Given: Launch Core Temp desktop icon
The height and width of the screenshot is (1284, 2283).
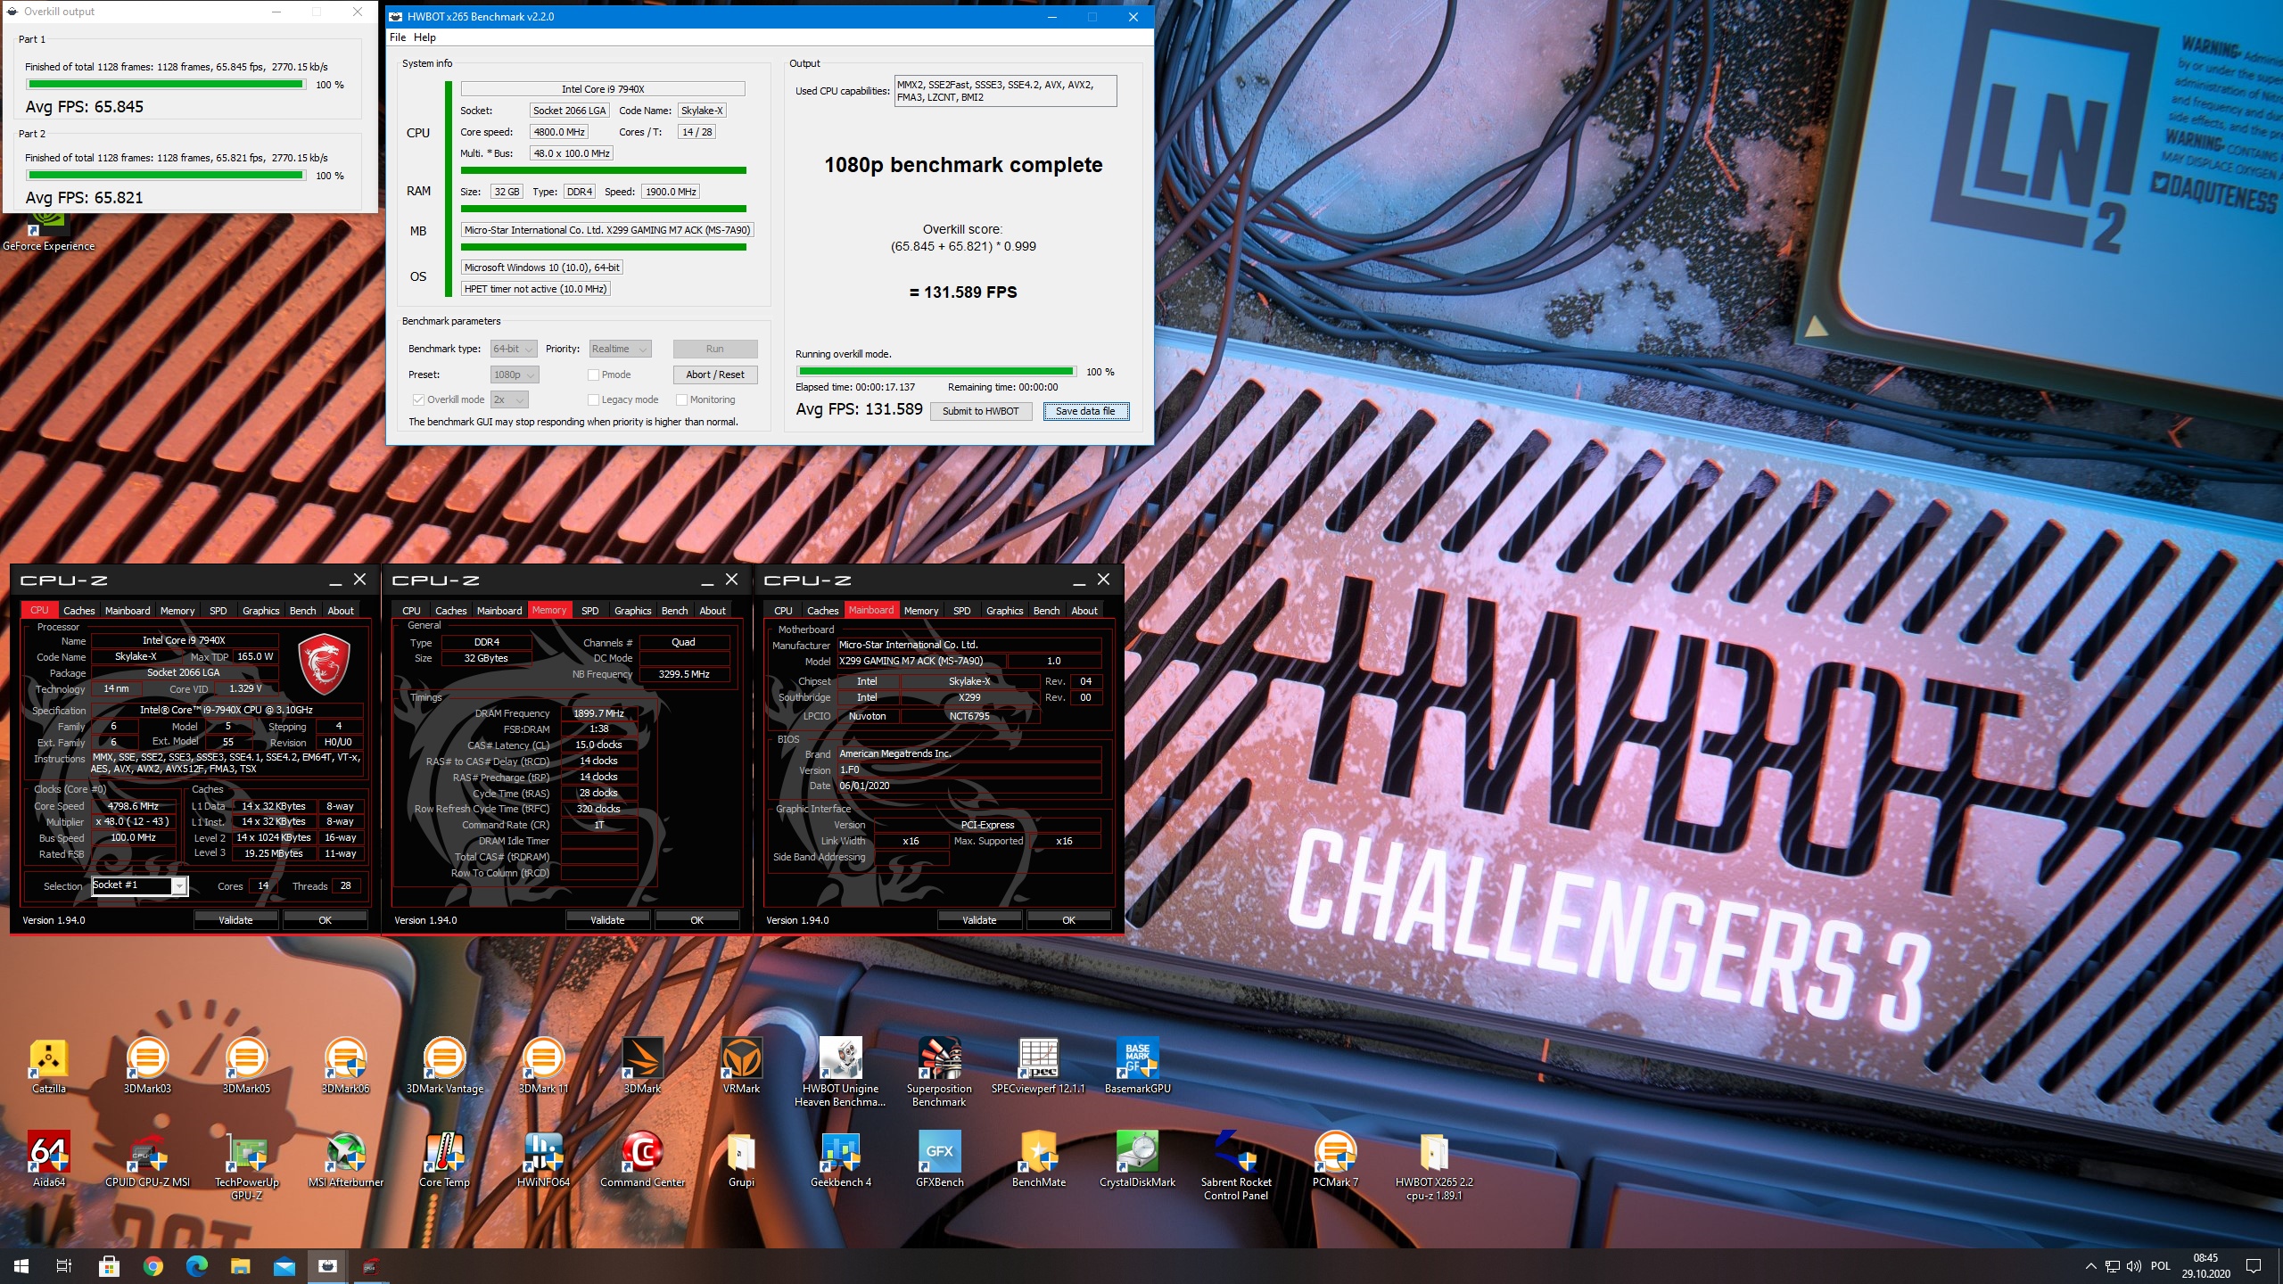Looking at the screenshot, I should point(444,1160).
